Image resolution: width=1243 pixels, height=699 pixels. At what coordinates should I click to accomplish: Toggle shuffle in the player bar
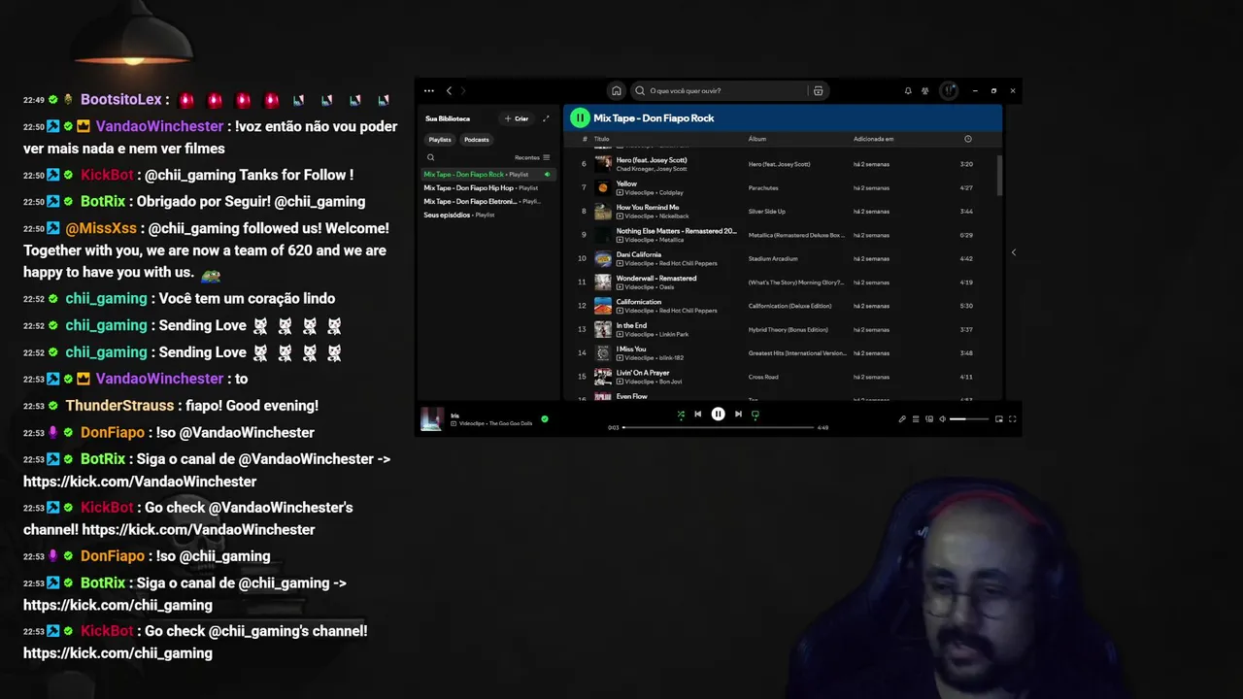pyautogui.click(x=681, y=415)
